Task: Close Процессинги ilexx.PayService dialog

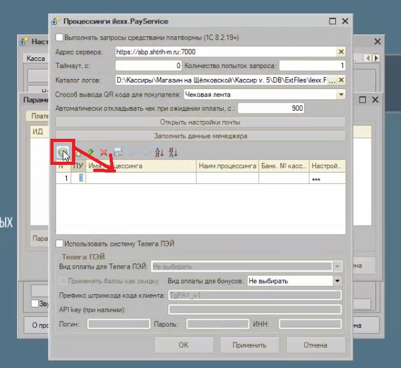Action: (x=346, y=21)
